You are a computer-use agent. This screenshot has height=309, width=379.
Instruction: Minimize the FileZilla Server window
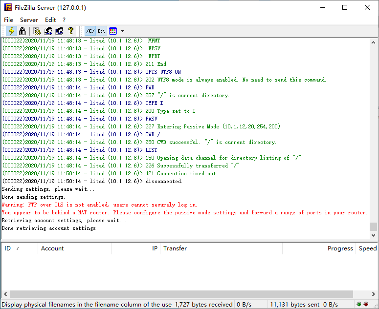(323, 7)
